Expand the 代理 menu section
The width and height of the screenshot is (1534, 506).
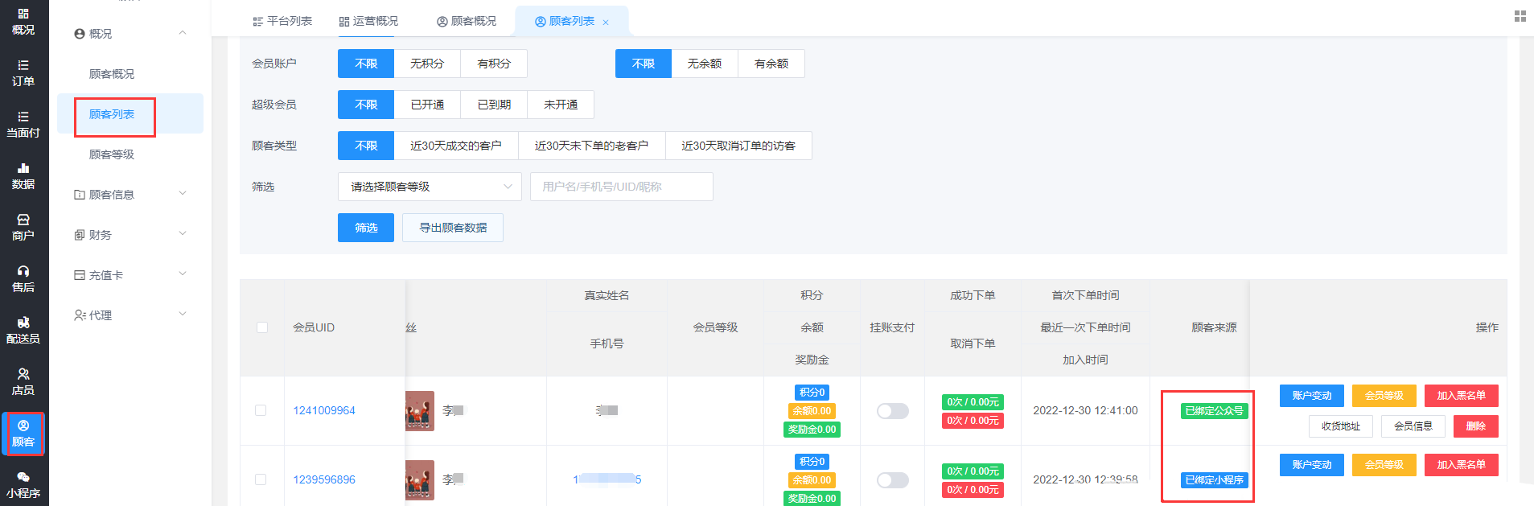[x=183, y=315]
